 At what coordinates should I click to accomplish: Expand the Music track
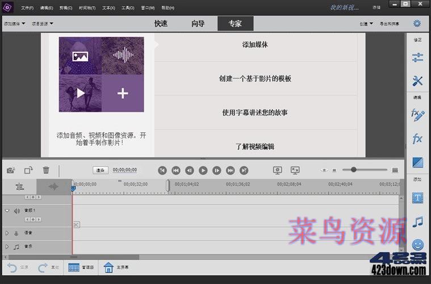[x=7, y=247]
